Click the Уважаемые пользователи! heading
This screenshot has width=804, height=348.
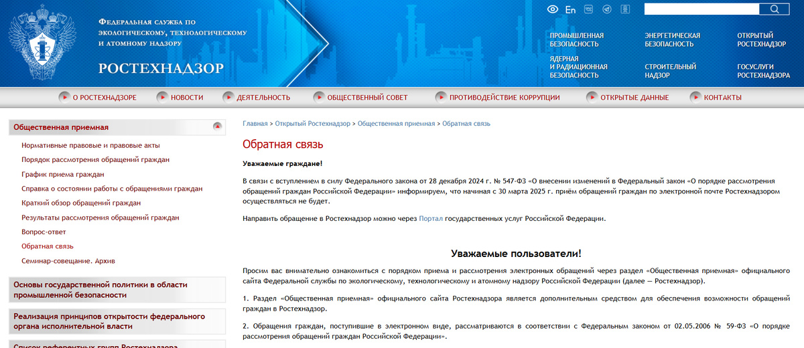pyautogui.click(x=516, y=254)
